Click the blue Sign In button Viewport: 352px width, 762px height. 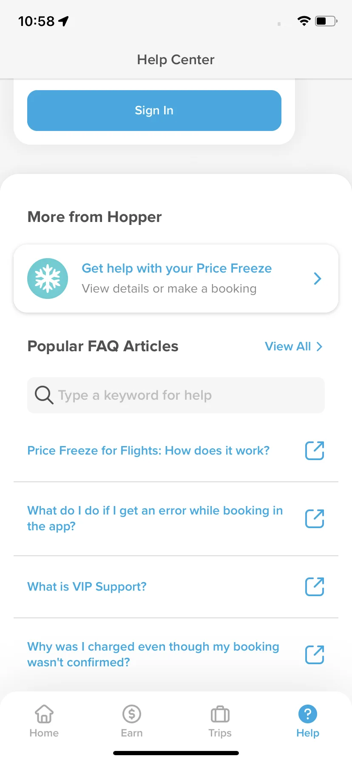[x=154, y=111]
